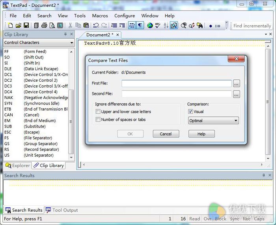Sort lines with the A-Z icon
276x225 pixels.
click(x=166, y=26)
